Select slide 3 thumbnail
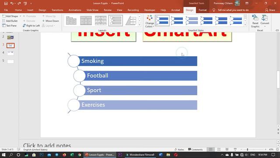The width and height of the screenshot is (280, 158). click(10, 46)
